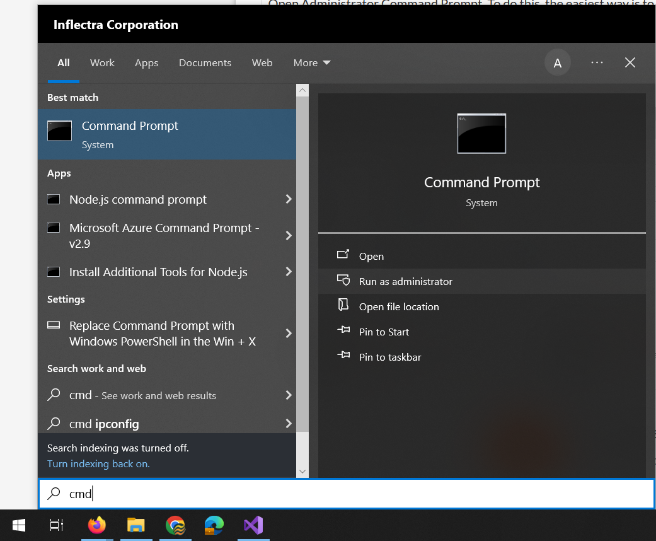Click the Pin to Start pin icon
Screen dimensions: 656x541
tap(343, 330)
